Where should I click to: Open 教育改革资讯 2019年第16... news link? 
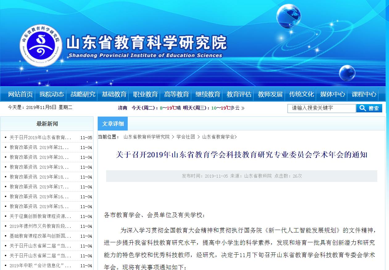point(39,197)
